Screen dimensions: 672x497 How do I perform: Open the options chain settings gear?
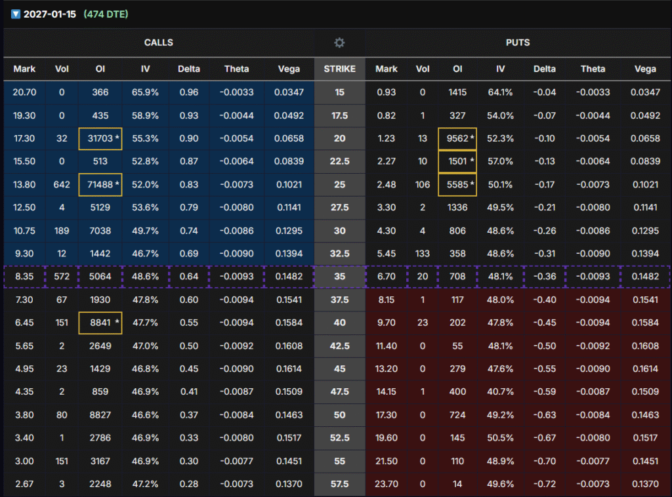point(339,43)
